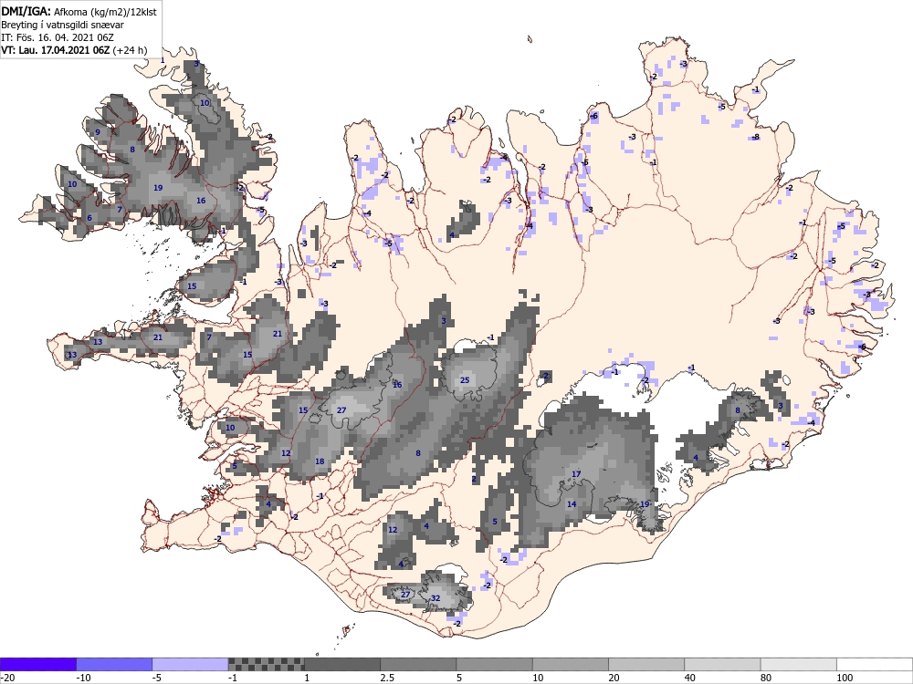Choose the 10 to 20 legend swatch
Viewport: 913px width, 684px height.
pyautogui.click(x=571, y=664)
